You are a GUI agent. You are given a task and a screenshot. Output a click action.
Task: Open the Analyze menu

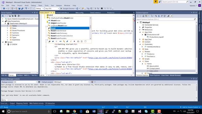click(x=59, y=5)
